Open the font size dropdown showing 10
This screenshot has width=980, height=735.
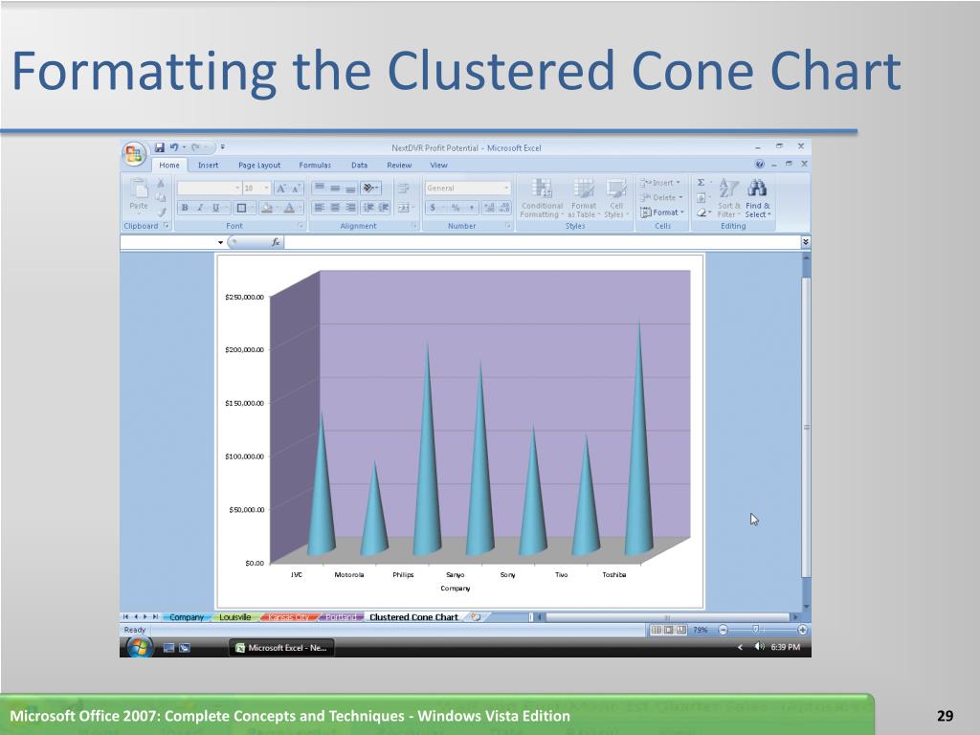[x=266, y=189]
